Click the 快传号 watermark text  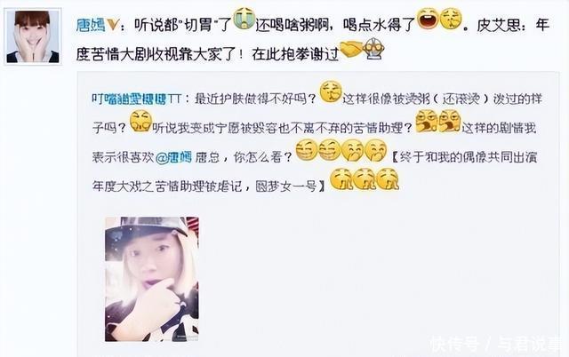pyautogui.click(x=453, y=344)
